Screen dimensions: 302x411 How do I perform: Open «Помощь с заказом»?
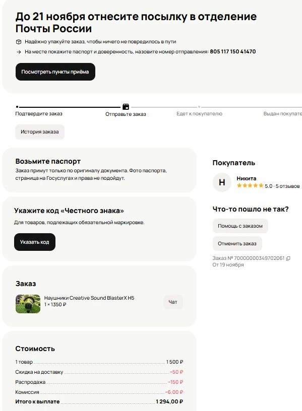pyautogui.click(x=239, y=226)
